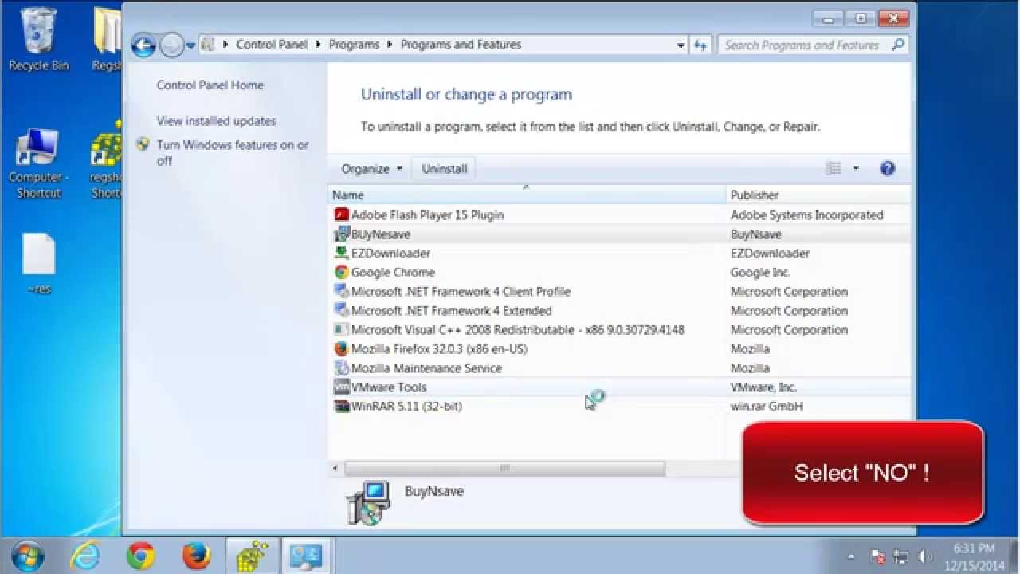The image size is (1020, 574).
Task: Open the view options dropdown arrow
Action: point(856,168)
